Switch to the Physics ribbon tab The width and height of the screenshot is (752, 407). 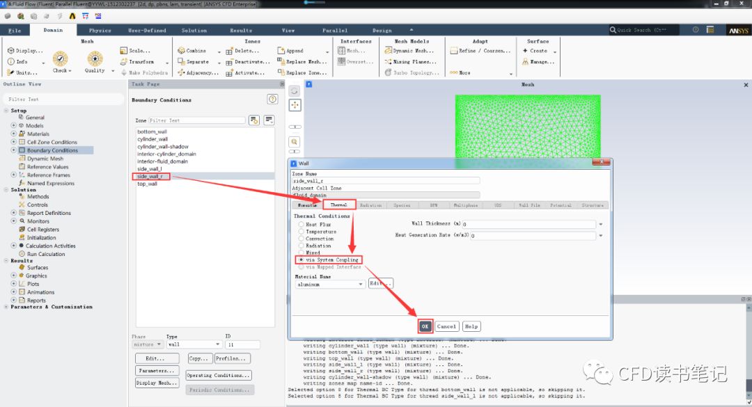(100, 30)
